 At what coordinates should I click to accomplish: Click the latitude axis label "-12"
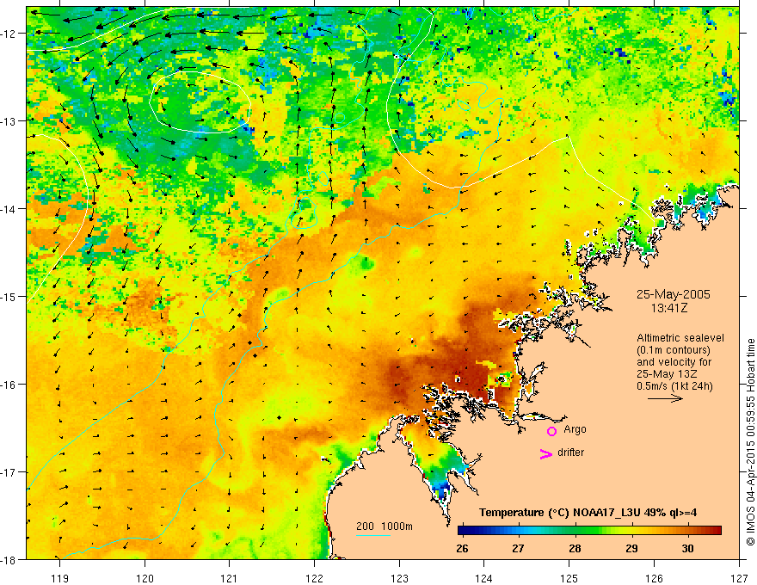point(9,34)
